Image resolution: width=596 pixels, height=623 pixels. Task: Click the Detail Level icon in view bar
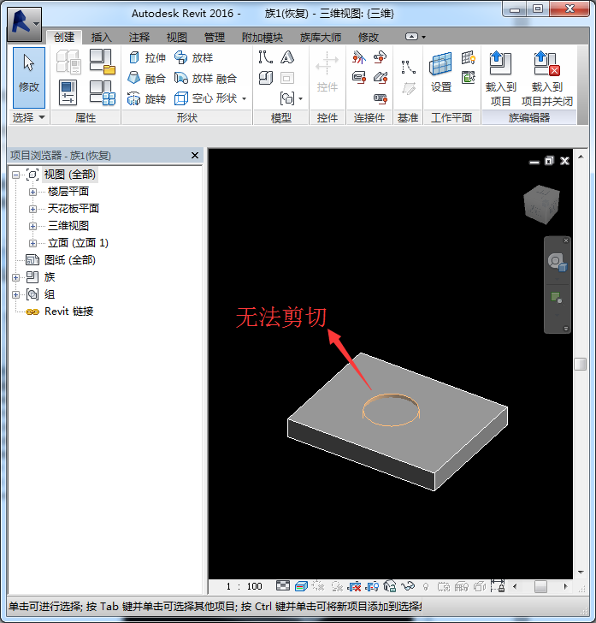[x=283, y=586]
